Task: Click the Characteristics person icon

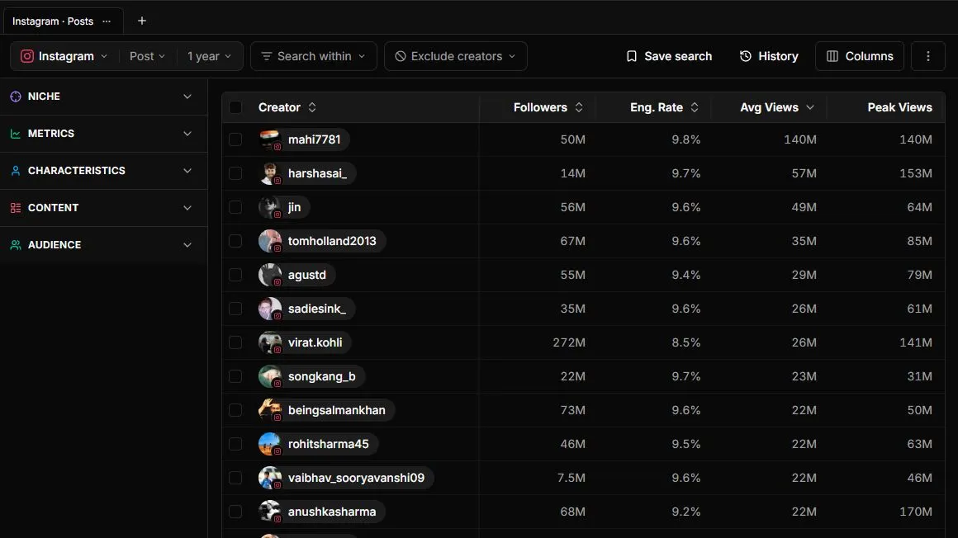Action: pos(16,171)
